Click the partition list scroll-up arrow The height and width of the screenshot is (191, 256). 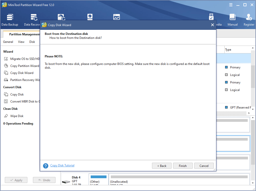coord(253,48)
